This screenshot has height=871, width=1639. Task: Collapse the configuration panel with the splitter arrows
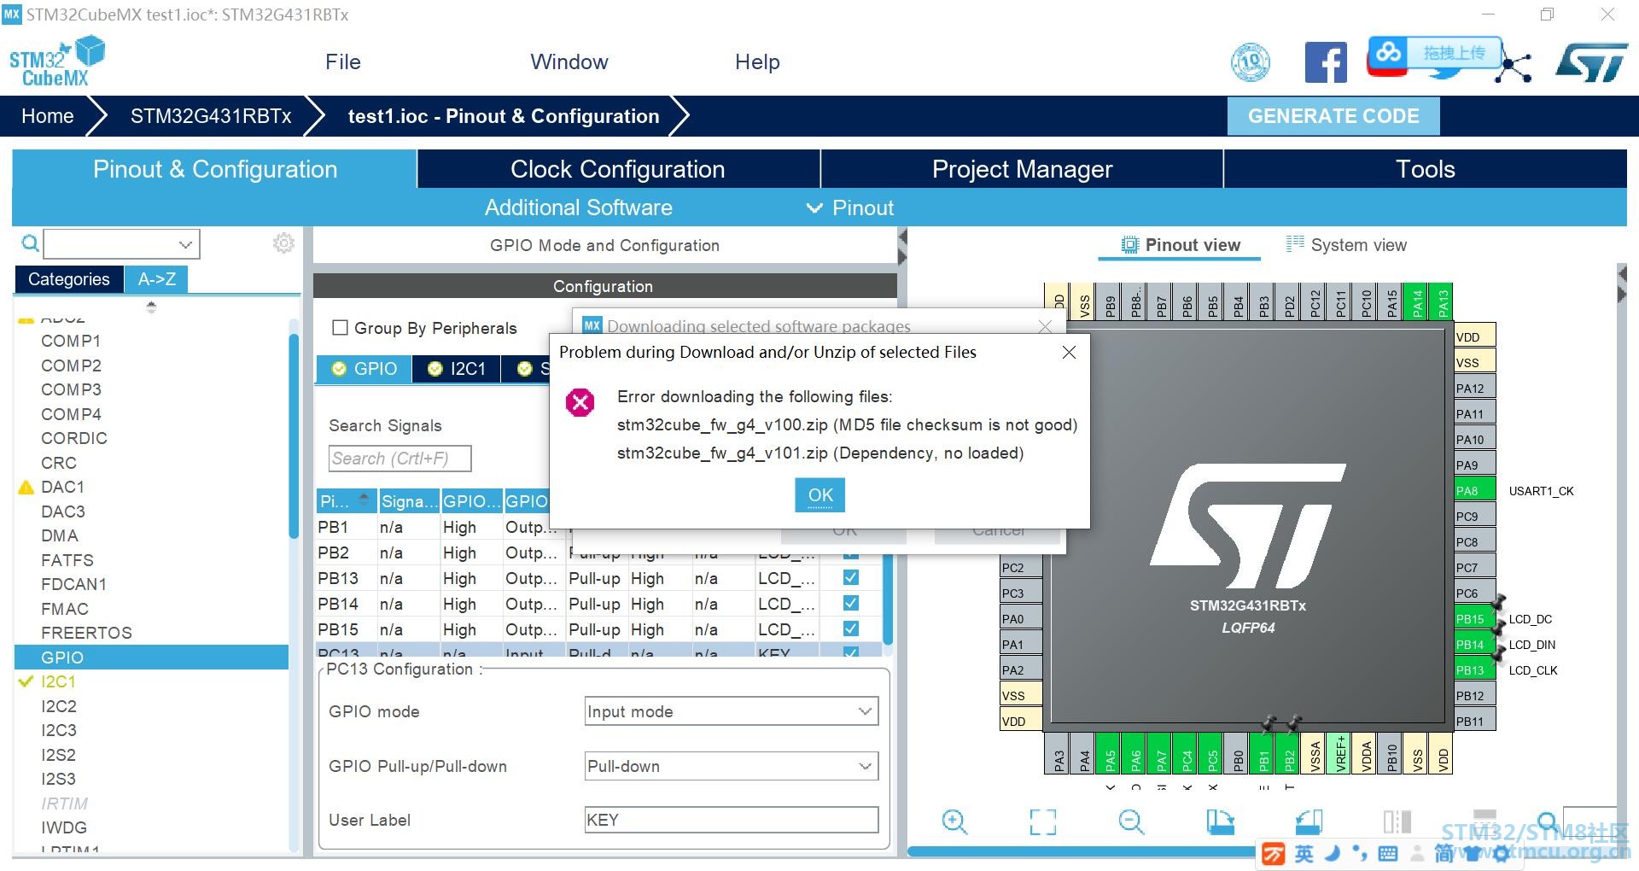click(902, 248)
